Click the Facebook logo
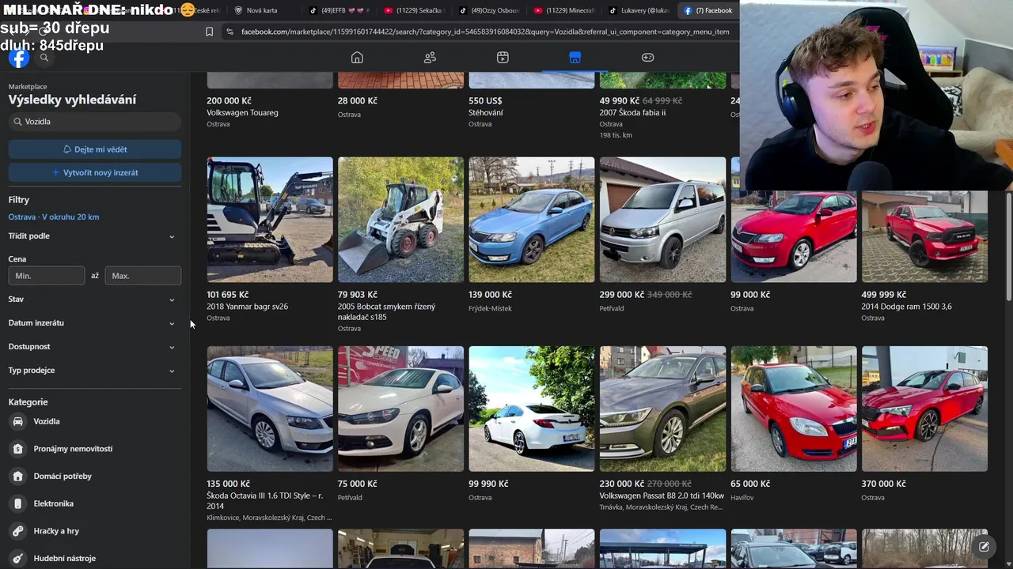The height and width of the screenshot is (569, 1013). point(19,58)
